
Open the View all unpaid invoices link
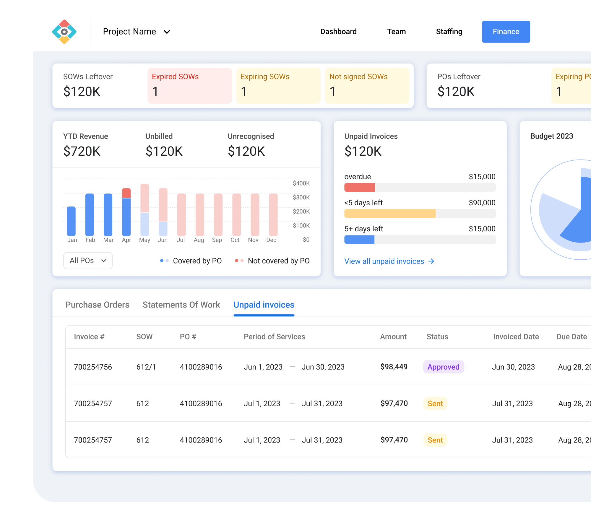tap(384, 261)
